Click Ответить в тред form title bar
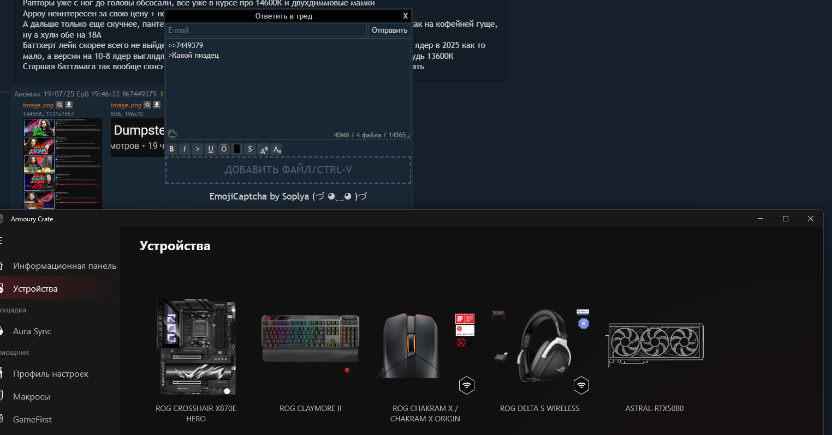The image size is (832, 435). (283, 16)
